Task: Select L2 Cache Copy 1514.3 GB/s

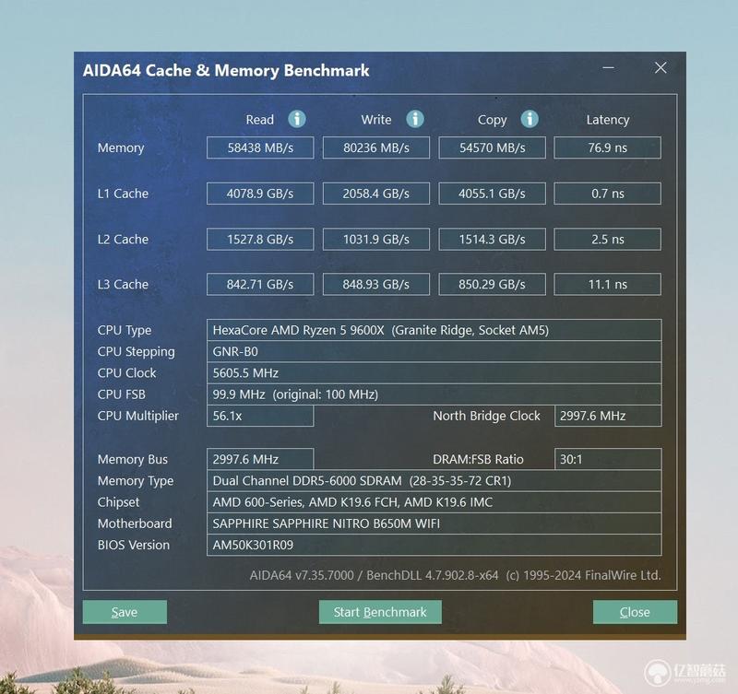Action: pos(493,240)
